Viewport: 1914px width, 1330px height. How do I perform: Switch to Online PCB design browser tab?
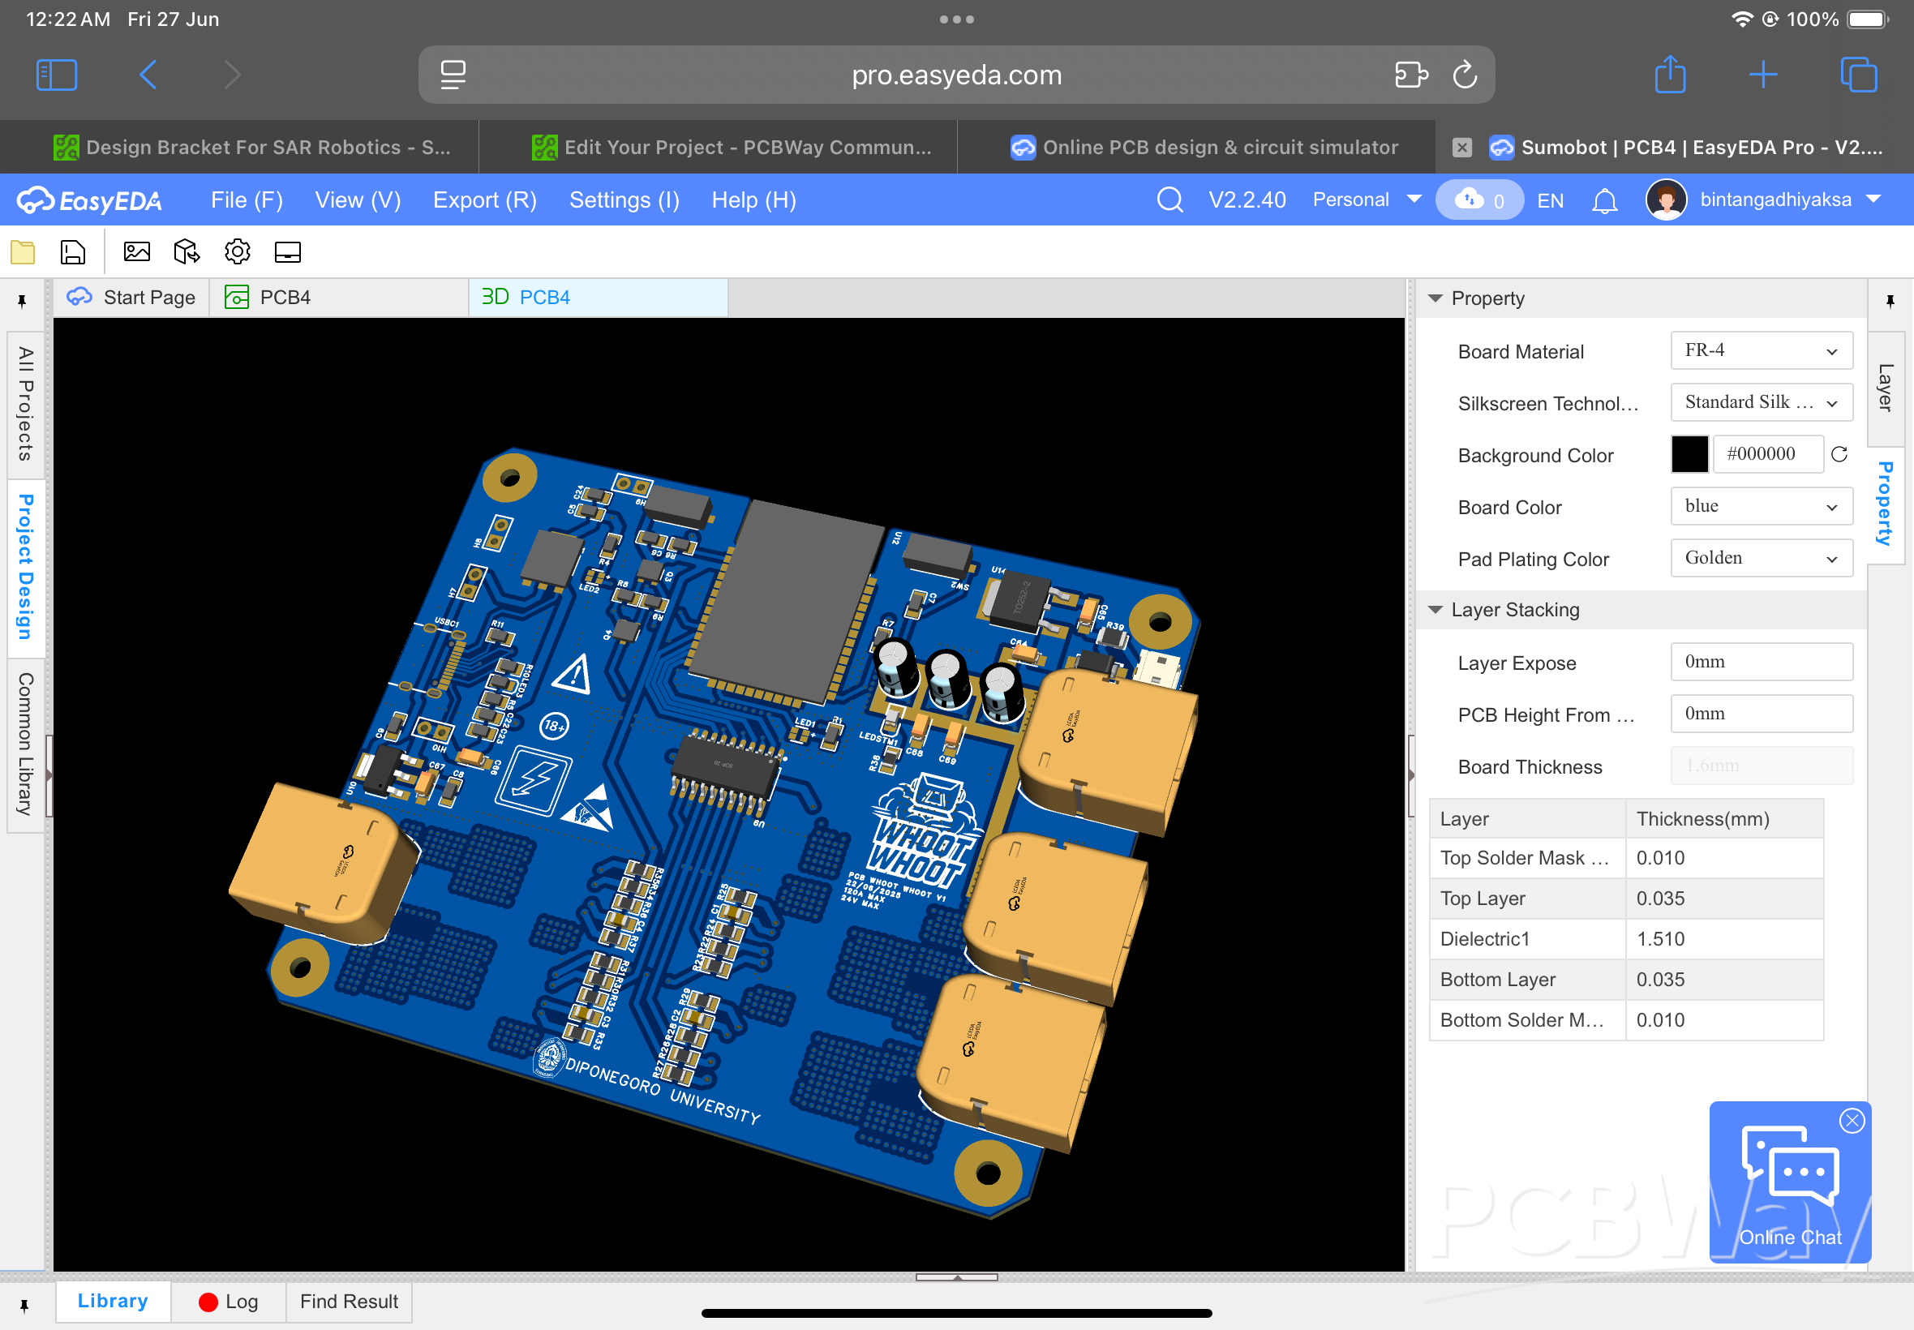pos(1196,148)
